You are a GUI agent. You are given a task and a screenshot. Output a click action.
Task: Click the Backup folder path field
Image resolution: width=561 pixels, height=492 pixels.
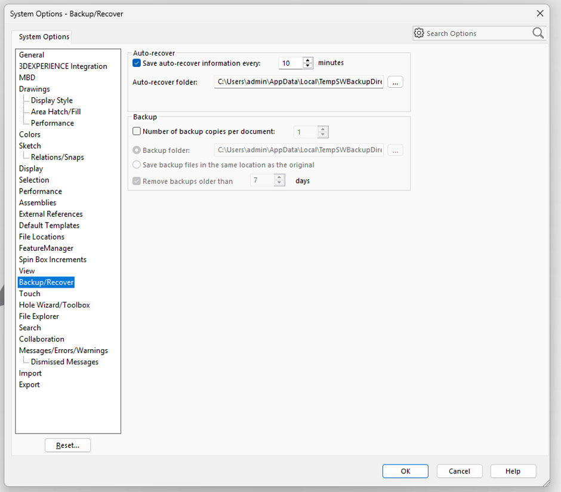point(299,150)
